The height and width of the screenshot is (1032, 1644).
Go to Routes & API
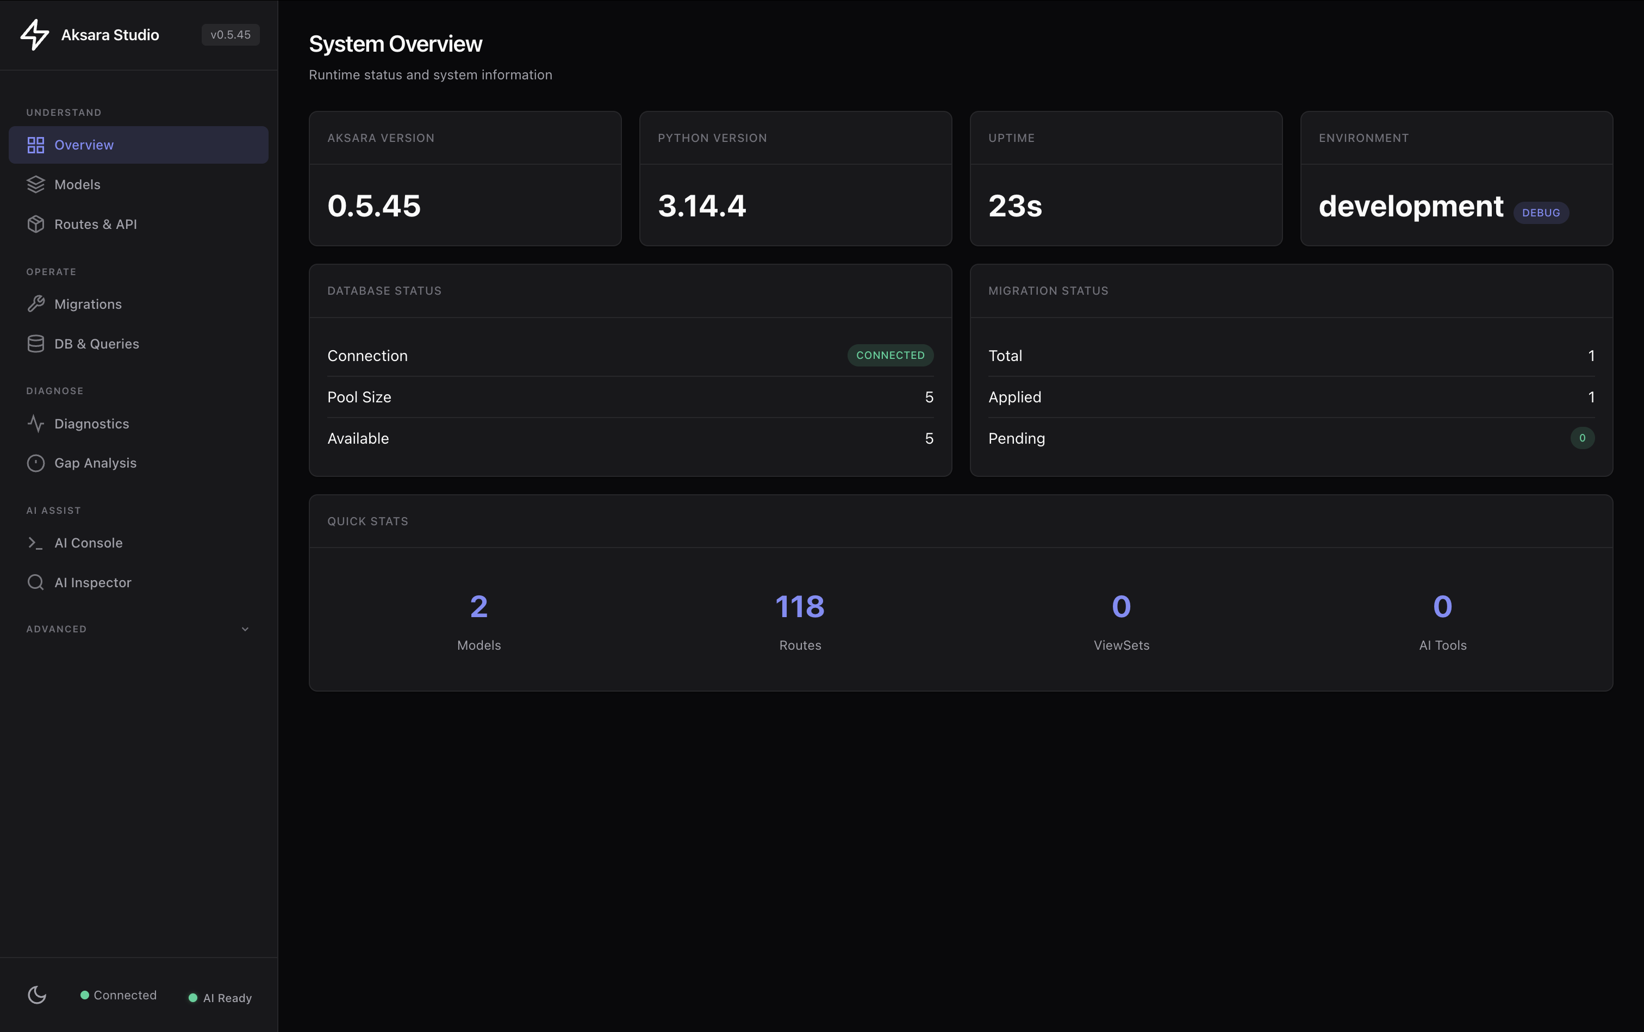139,224
